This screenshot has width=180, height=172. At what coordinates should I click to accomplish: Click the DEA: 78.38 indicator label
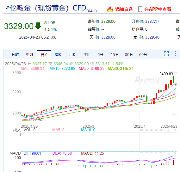point(62,153)
